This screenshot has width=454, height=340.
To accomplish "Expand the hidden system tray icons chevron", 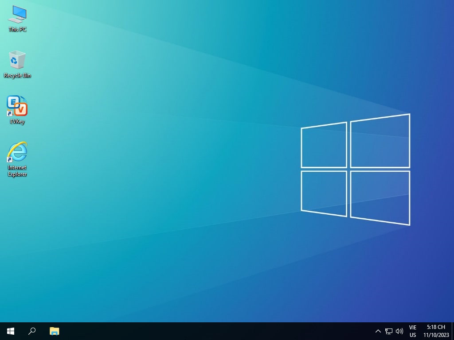I will 378,331.
